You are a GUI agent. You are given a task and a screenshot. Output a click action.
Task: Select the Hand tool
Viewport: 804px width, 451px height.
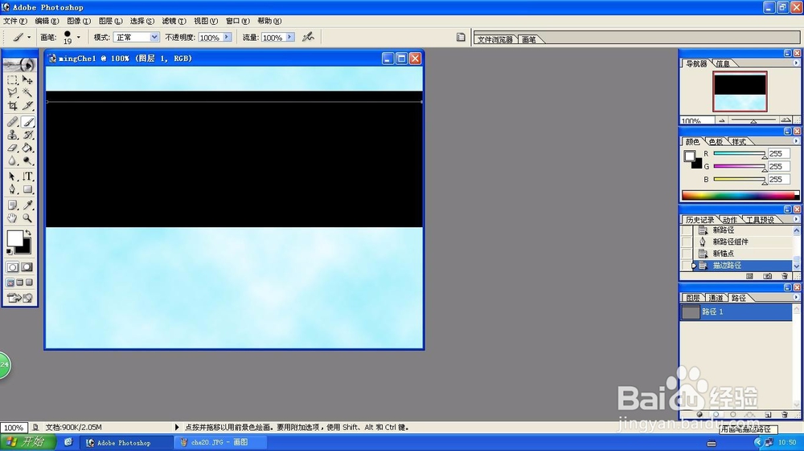(x=12, y=218)
